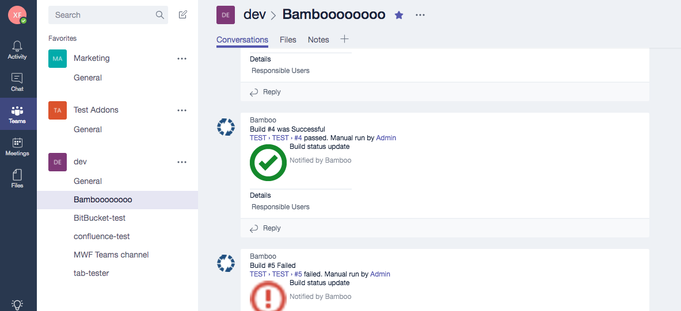Click the MA Marketing team avatar
This screenshot has height=311, width=681.
point(58,58)
